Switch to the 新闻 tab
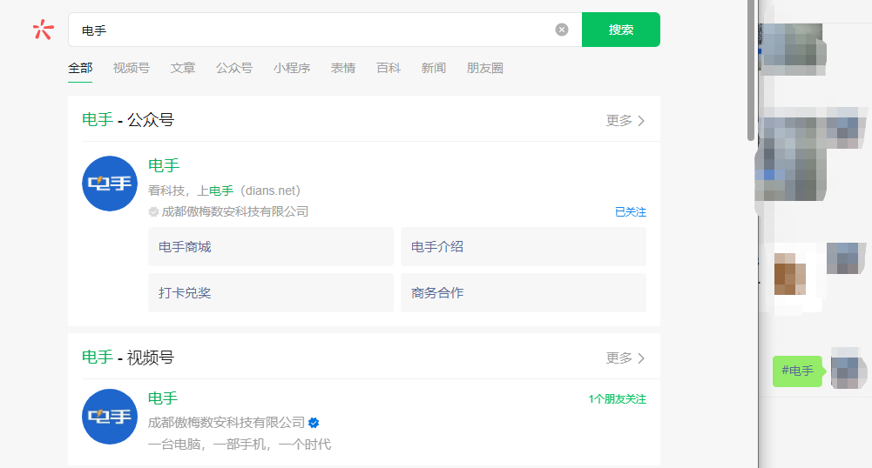Screen dimensions: 872x468 433,68
